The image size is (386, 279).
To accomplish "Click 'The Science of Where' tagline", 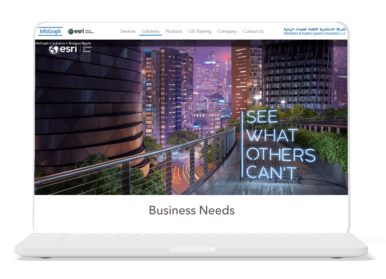I will click(87, 49).
